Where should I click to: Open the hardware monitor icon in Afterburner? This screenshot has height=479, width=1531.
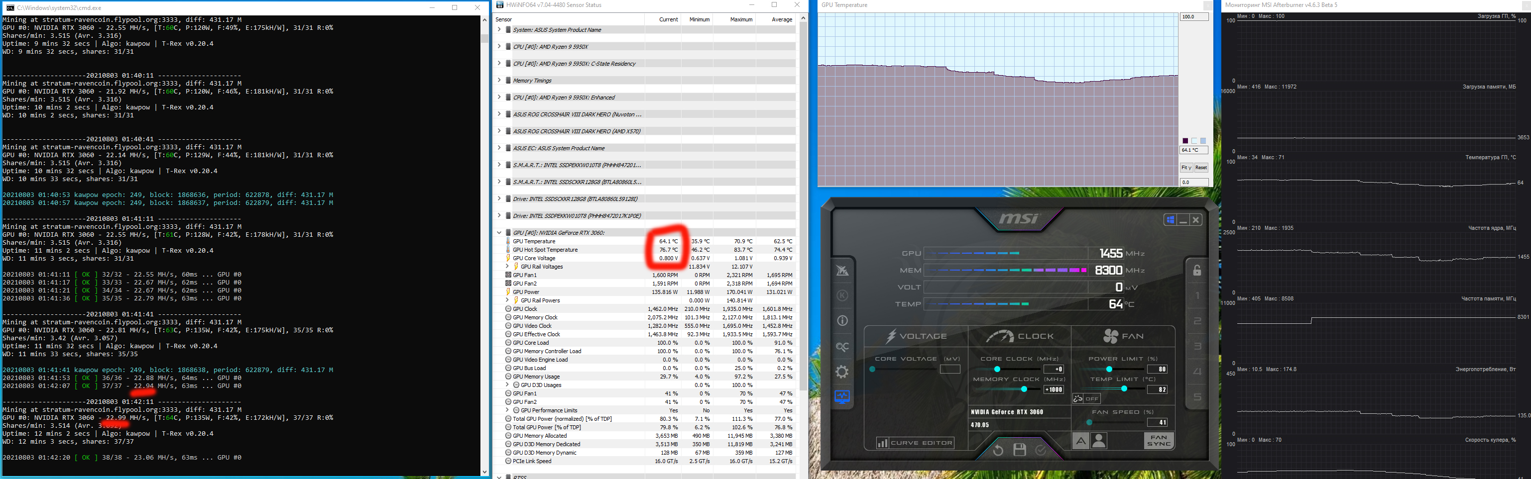[x=842, y=396]
